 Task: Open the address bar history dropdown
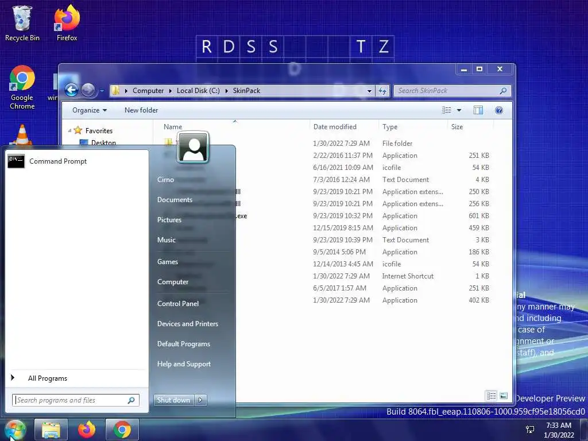click(x=369, y=91)
